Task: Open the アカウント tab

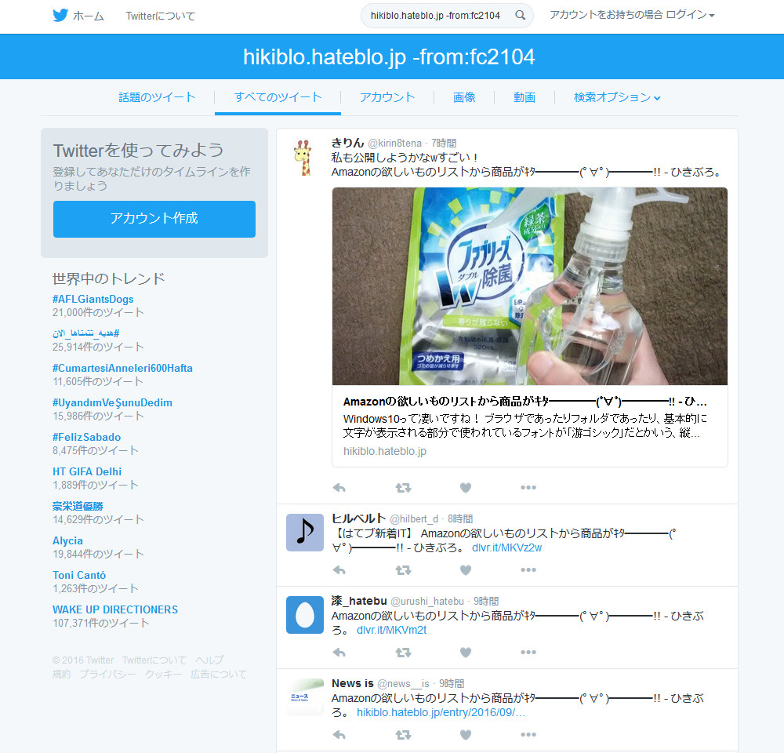Action: click(387, 97)
